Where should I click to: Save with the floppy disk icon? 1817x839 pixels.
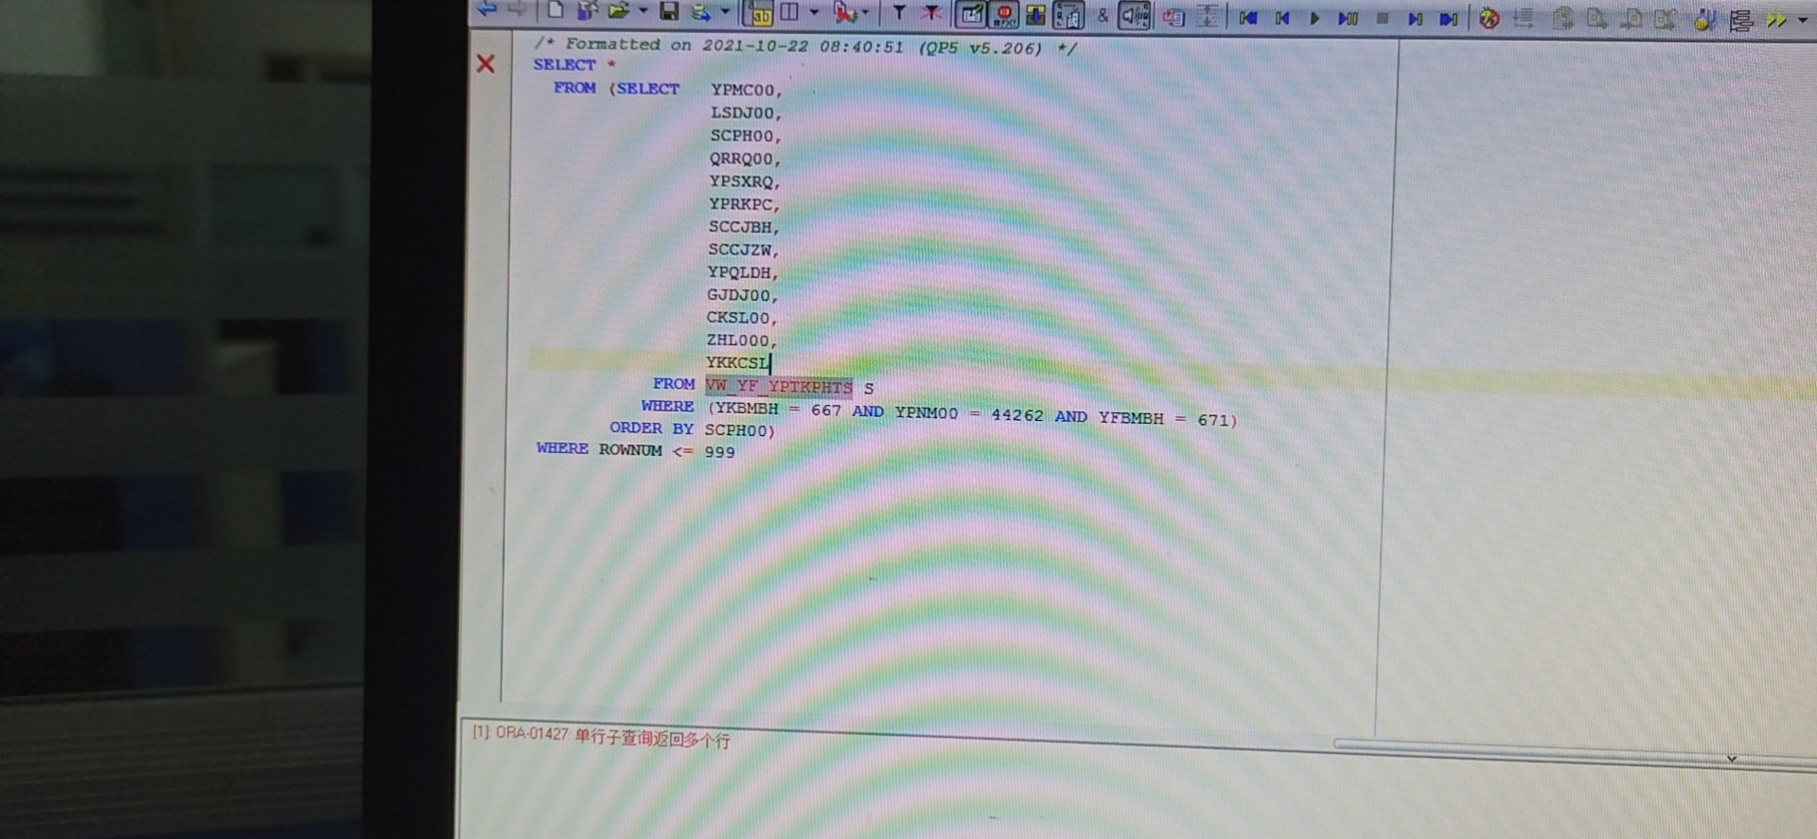[x=669, y=11]
